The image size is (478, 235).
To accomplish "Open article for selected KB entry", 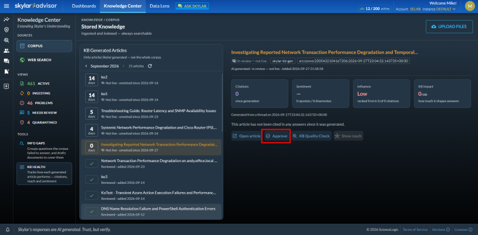I will pyautogui.click(x=246, y=136).
